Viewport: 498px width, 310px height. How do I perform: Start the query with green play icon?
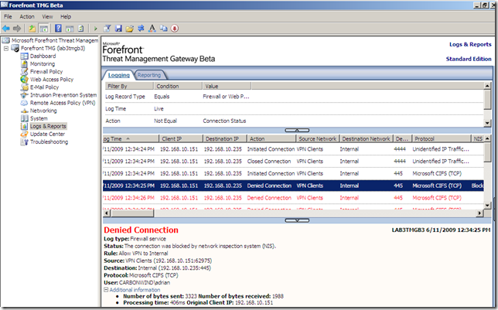(95, 29)
